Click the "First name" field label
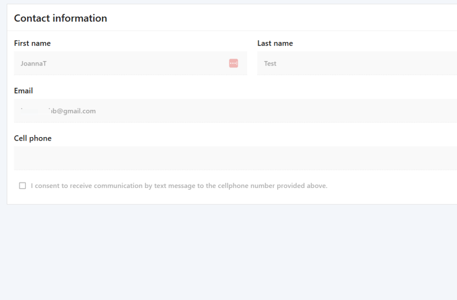Image resolution: width=457 pixels, height=300 pixels. click(32, 43)
